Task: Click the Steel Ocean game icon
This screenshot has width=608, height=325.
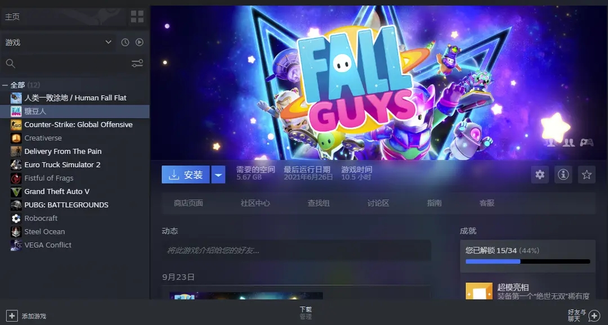Action: point(16,232)
